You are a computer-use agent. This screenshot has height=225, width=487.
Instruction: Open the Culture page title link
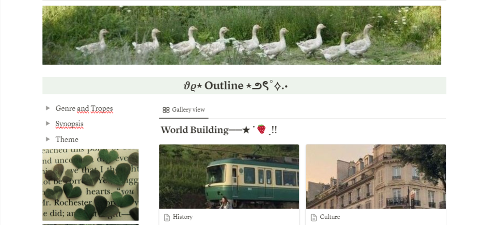click(330, 217)
